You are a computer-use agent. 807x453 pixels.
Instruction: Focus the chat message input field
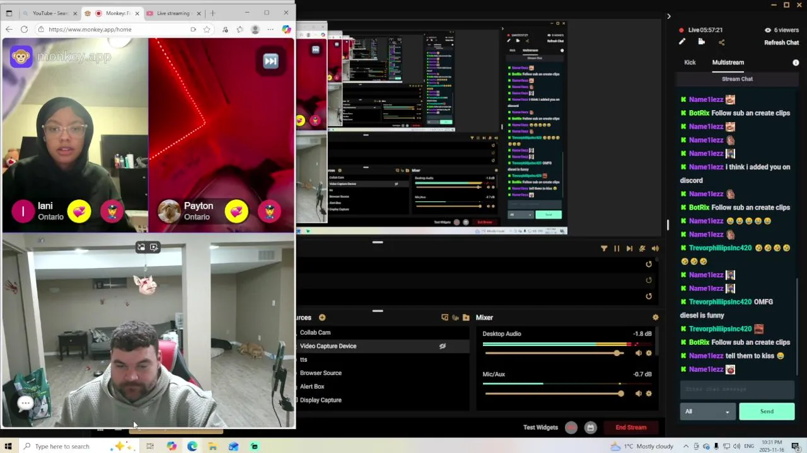click(x=737, y=389)
